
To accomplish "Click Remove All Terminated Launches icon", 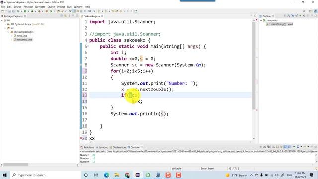I will pyautogui.click(x=268, y=147).
